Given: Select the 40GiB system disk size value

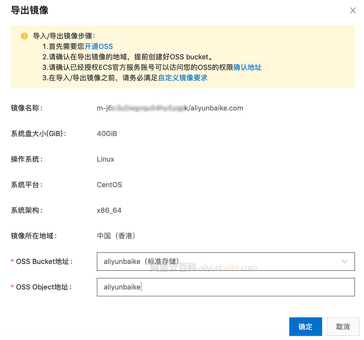Looking at the screenshot, I should click(107, 134).
